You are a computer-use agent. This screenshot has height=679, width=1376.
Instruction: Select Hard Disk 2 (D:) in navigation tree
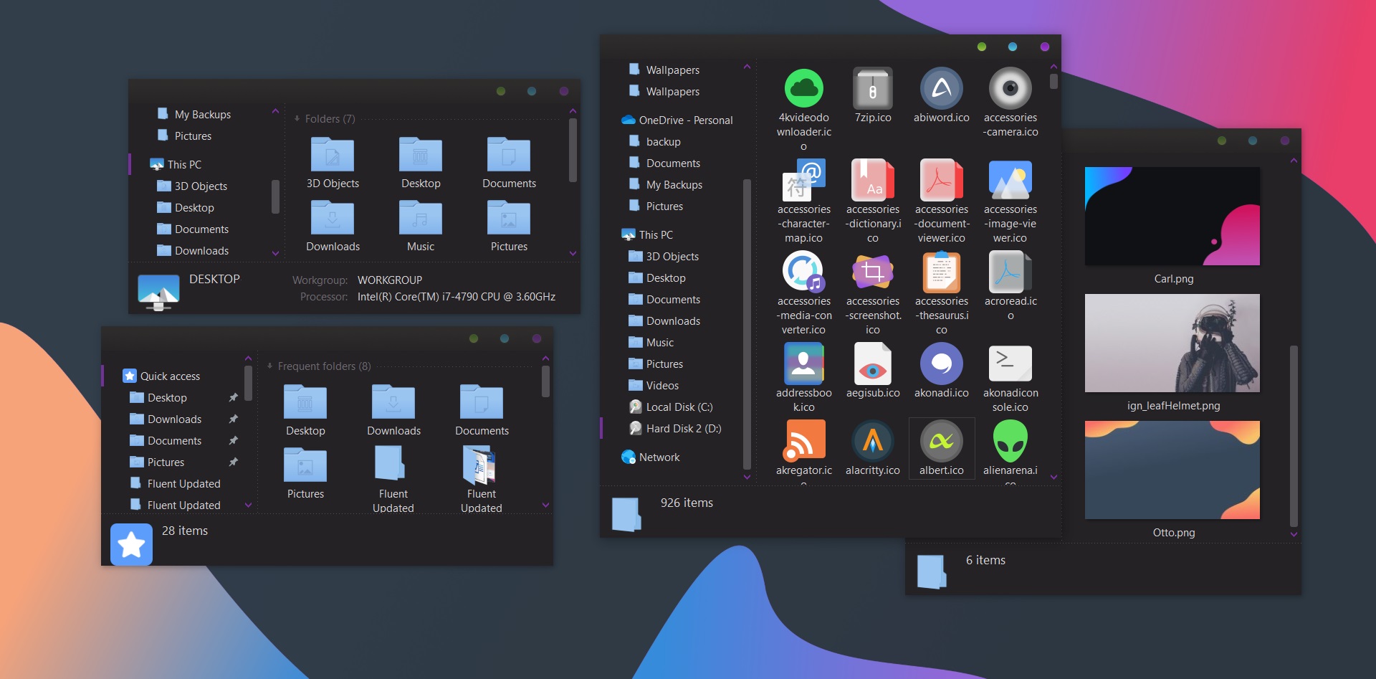point(683,428)
